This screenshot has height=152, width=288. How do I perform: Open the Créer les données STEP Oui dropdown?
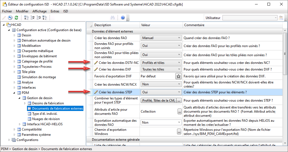[x=161, y=92]
